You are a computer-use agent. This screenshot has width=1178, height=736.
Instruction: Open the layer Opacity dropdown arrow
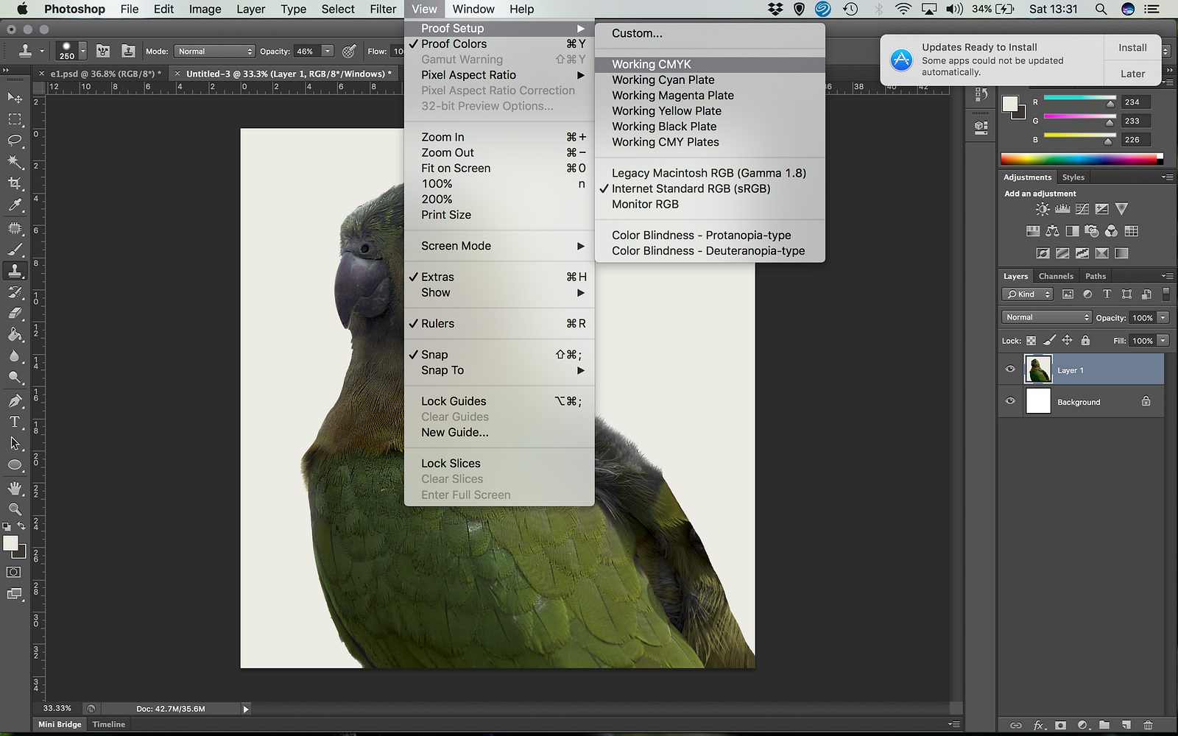point(1163,318)
